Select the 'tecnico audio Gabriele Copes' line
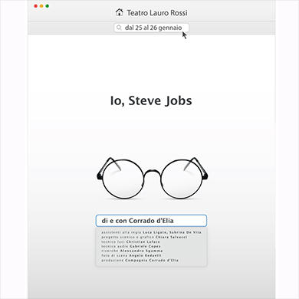This screenshot has width=299, height=299. coord(131,246)
